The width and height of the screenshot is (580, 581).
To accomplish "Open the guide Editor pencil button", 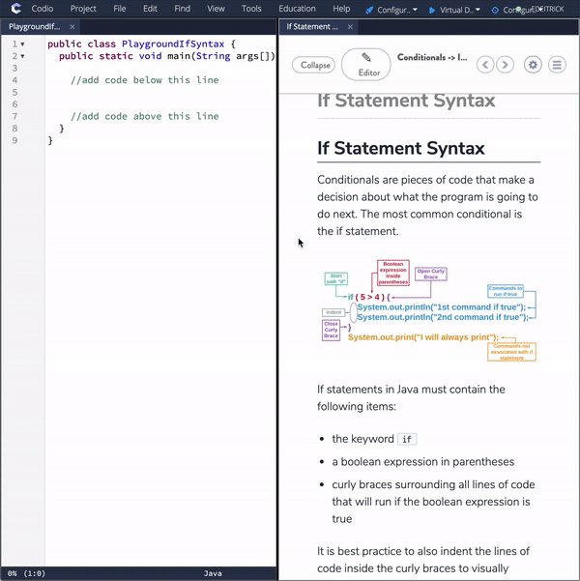I will pyautogui.click(x=365, y=65).
